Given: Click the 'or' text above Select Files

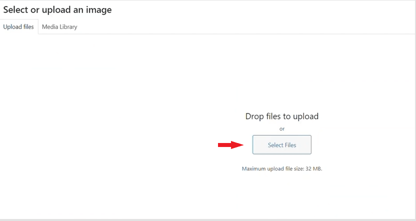Looking at the screenshot, I should click(x=282, y=129).
